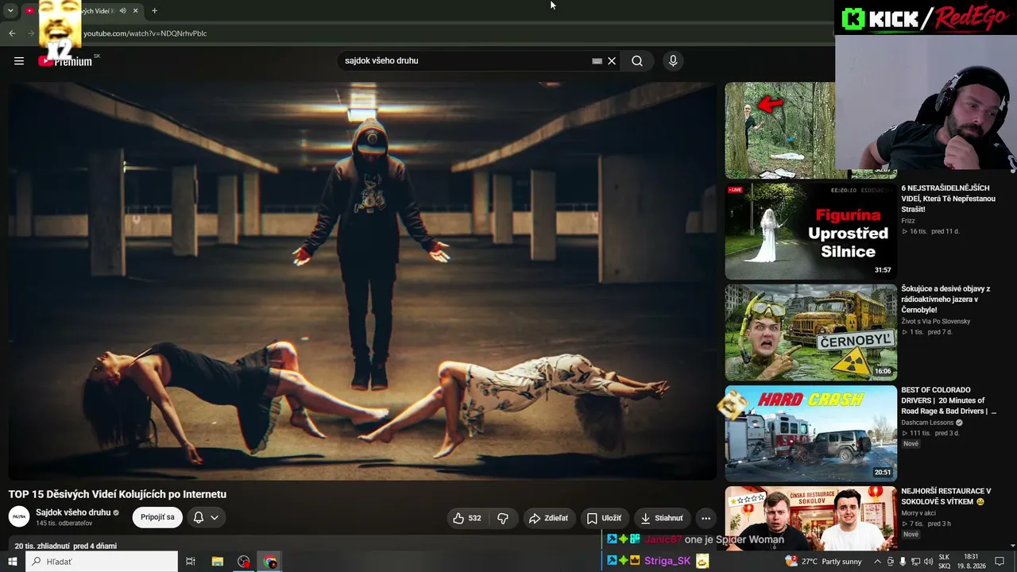Click the video title TOP 15 Děsivých Videí
The image size is (1017, 572).
click(118, 494)
